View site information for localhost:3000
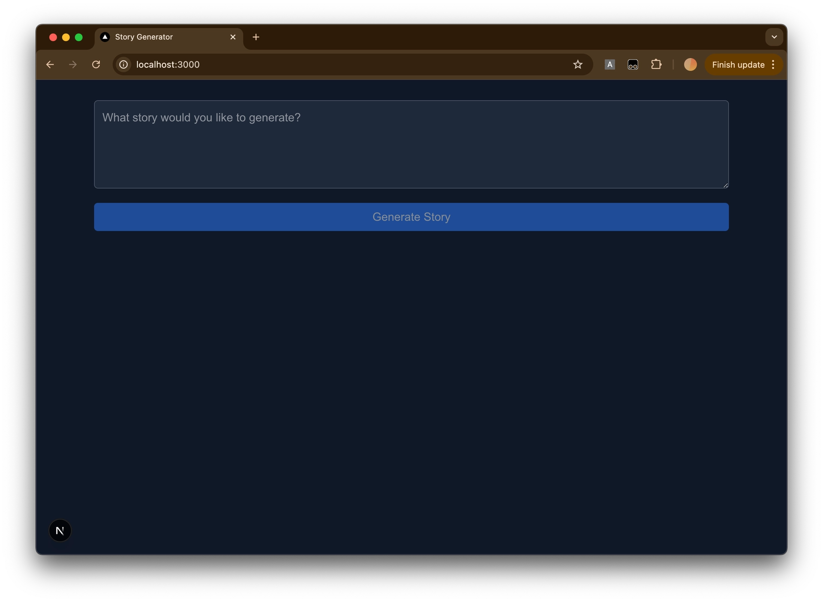The height and width of the screenshot is (602, 823). pyautogui.click(x=123, y=65)
